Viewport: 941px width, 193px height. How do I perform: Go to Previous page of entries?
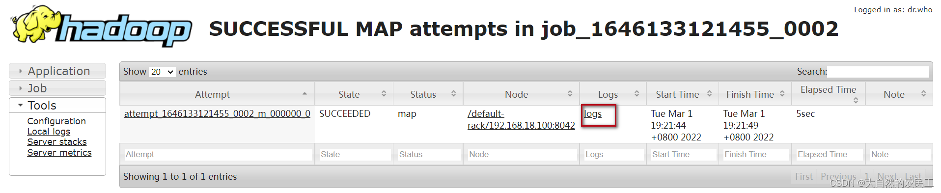click(x=838, y=176)
